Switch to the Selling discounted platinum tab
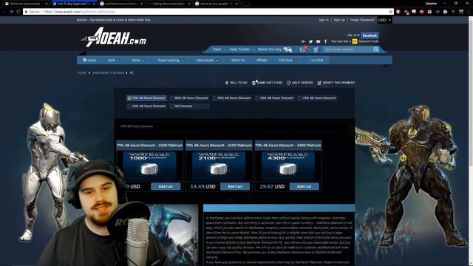Screen dimensions: 473x266 coord(169,4)
